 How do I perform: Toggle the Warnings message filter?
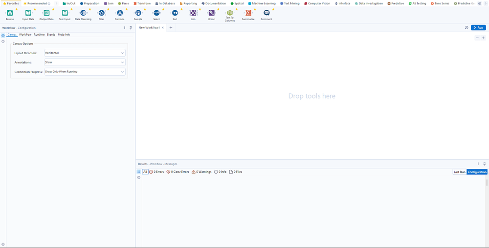coord(201,172)
